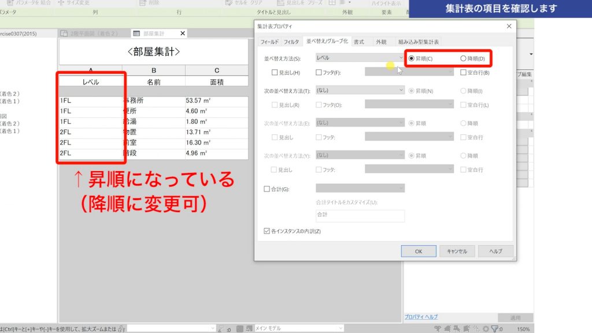592x333 pixels.
Task: Click the sun/shadow settings icon in status bar
Action: click(x=486, y=328)
